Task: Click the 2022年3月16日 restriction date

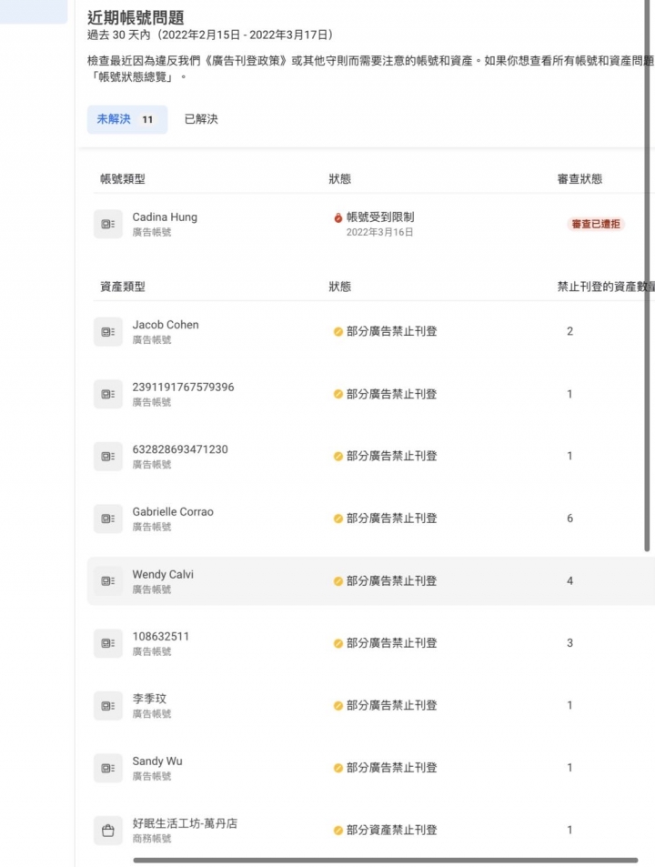Action: (x=379, y=232)
